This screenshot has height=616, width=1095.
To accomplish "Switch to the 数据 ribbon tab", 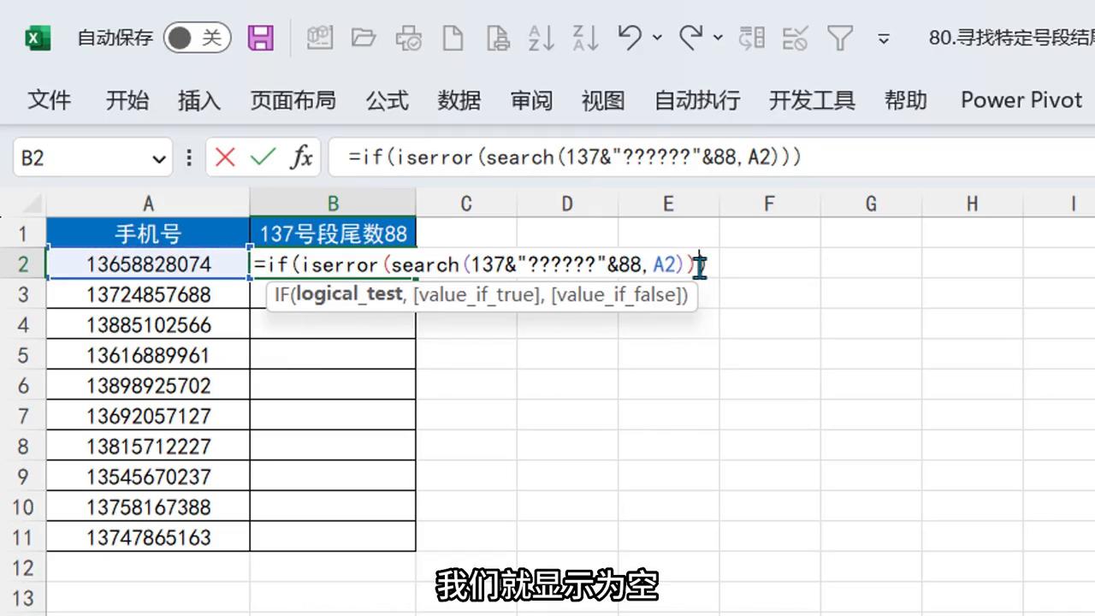I will click(x=459, y=100).
